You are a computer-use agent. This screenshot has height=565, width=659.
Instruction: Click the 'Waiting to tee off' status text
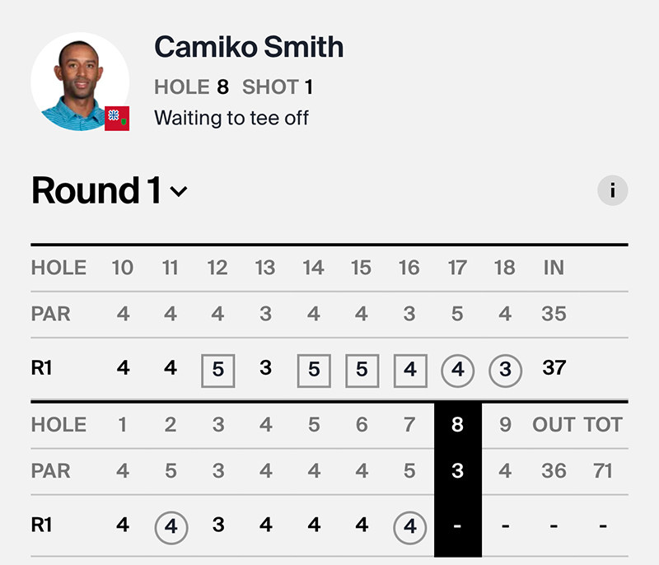click(x=231, y=118)
